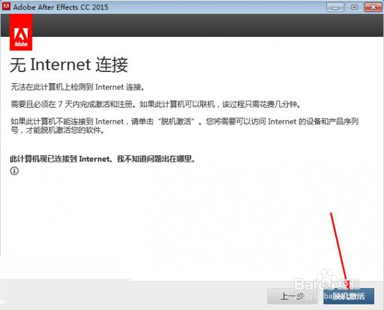Go back with the 上一步 button

click(293, 296)
